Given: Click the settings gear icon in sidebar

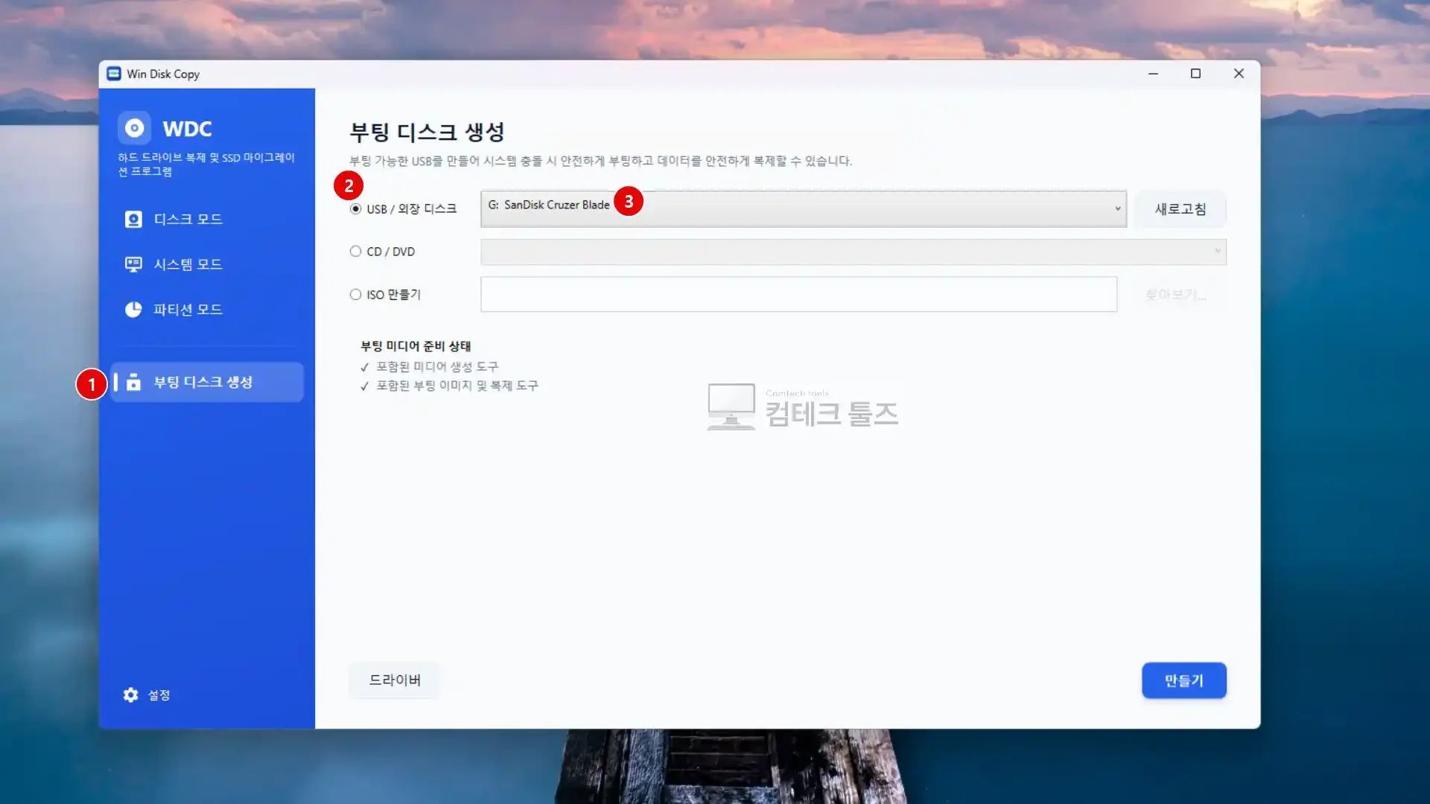Looking at the screenshot, I should tap(131, 695).
